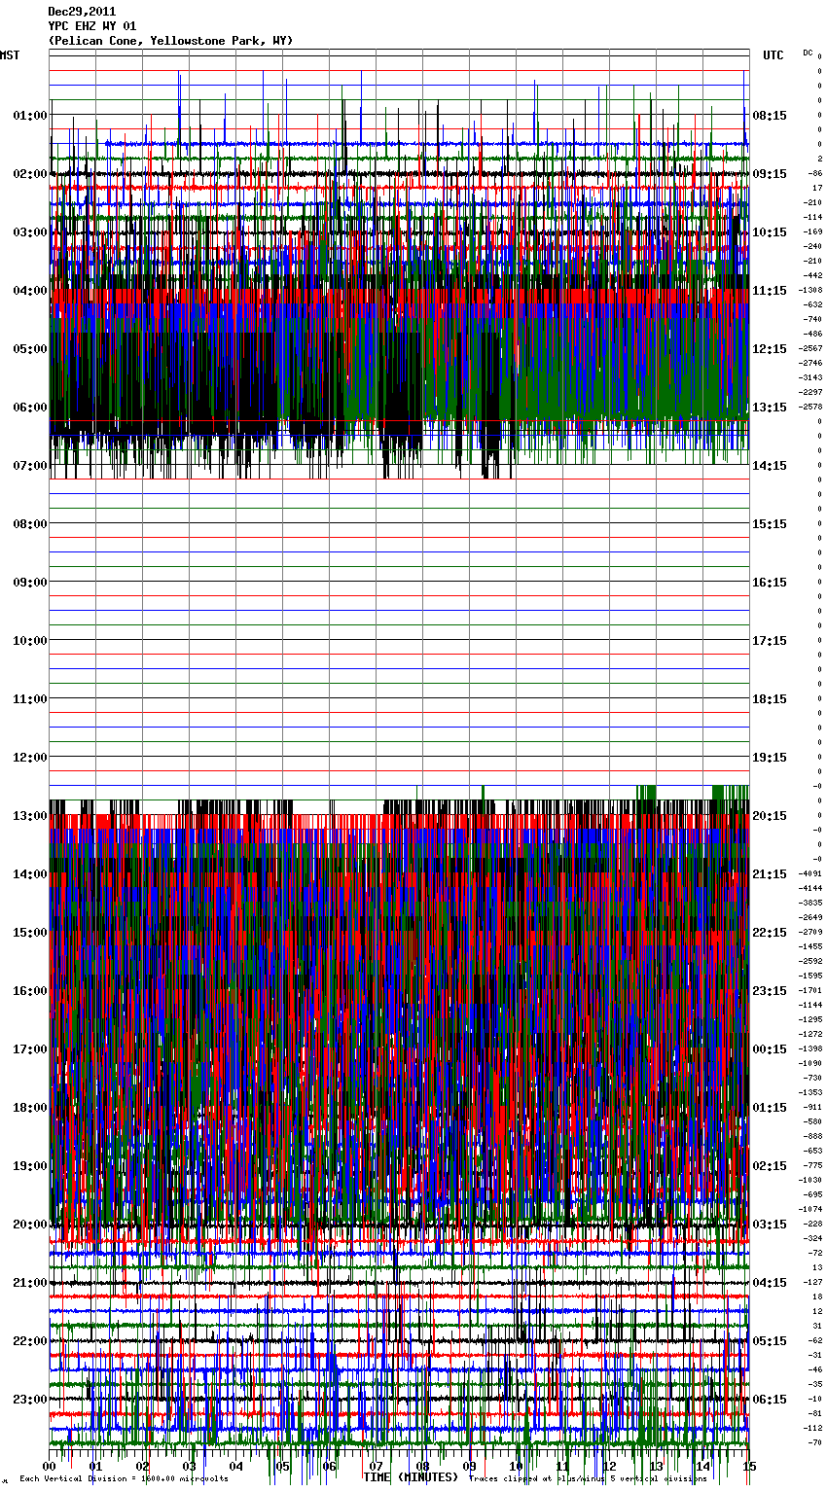Click the traces clipped footnote text
The image size is (827, 1492).
[x=588, y=1479]
